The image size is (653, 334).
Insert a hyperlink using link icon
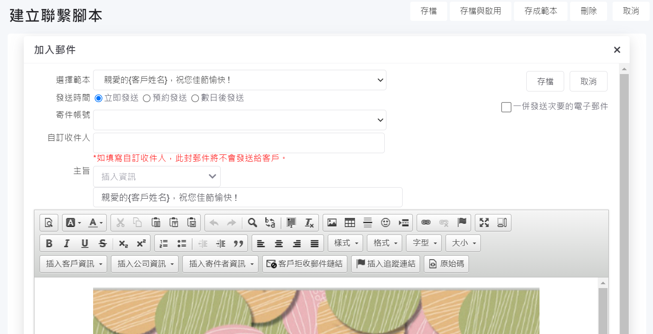(426, 223)
